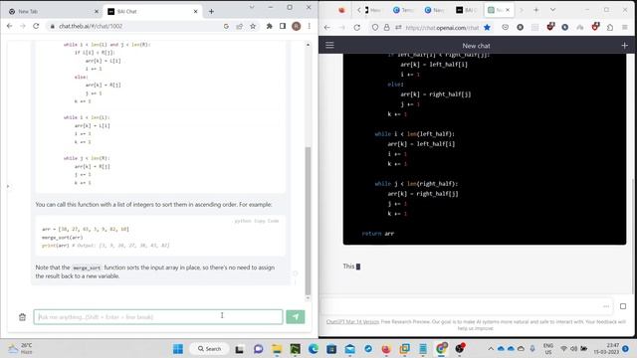The height and width of the screenshot is (358, 637).
Task: Open Chrome from taskbar
Action: coord(441,349)
